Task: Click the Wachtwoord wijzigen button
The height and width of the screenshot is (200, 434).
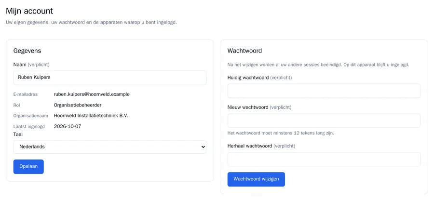Action: 256,179
